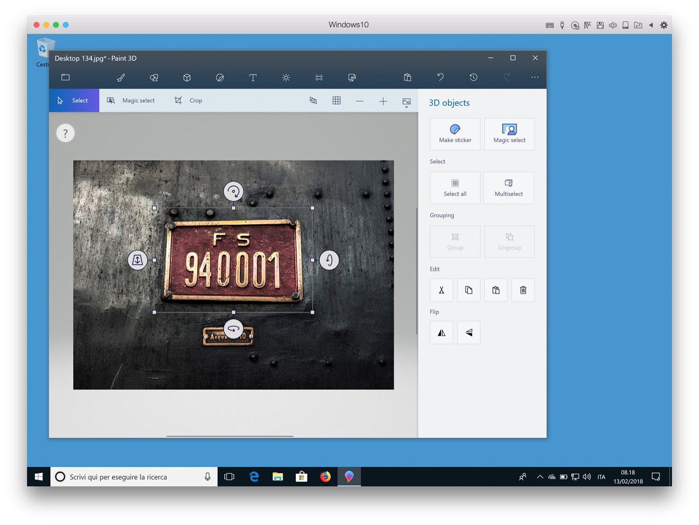Open the Stickers tool
This screenshot has width=699, height=525.
point(220,78)
